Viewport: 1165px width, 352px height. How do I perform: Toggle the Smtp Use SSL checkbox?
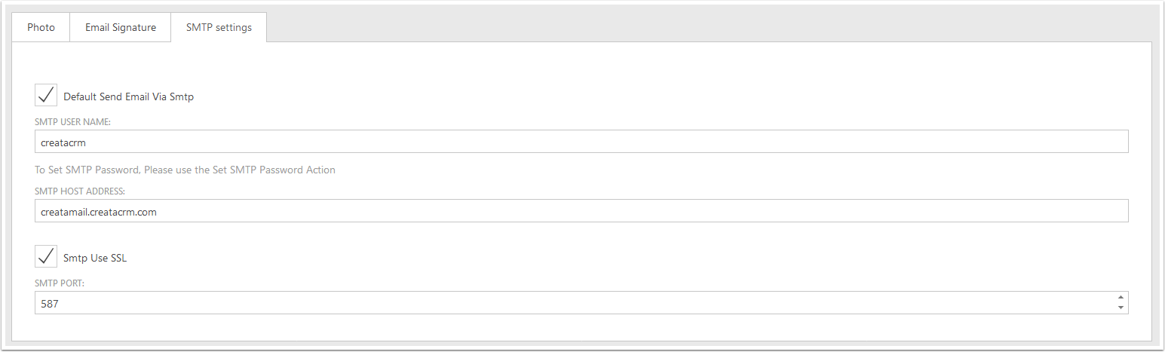coord(46,256)
